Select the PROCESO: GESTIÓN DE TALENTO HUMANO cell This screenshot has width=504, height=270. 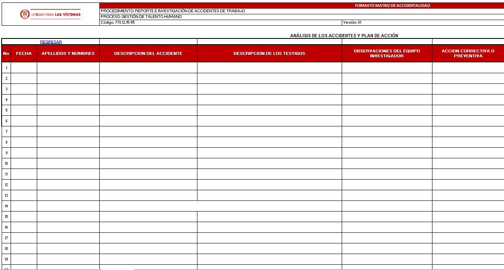[x=302, y=17]
